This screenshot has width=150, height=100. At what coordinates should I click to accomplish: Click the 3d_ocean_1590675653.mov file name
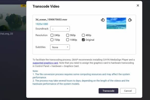(51, 19)
